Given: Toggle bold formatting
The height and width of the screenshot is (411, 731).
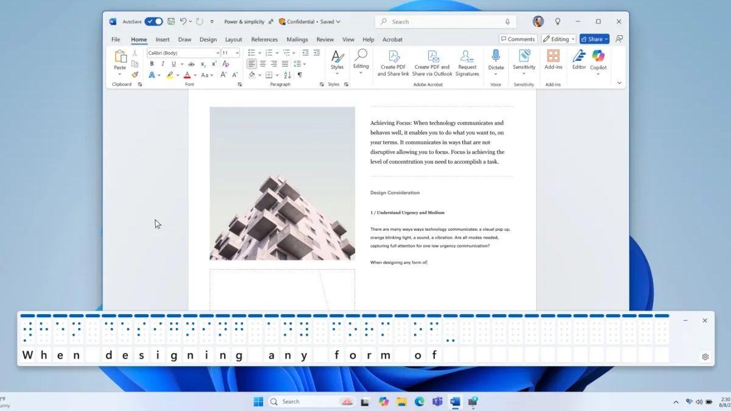Looking at the screenshot, I should tap(152, 64).
